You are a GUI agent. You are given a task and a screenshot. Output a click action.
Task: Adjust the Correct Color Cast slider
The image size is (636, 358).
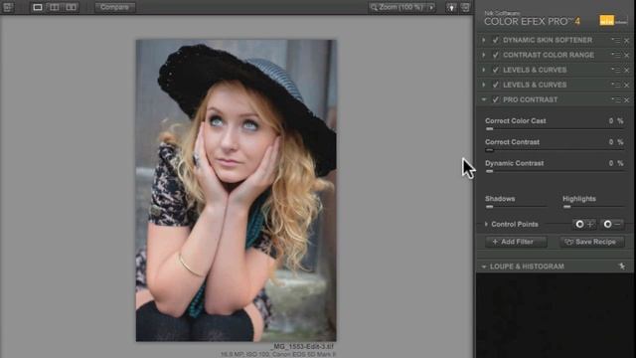point(555,129)
